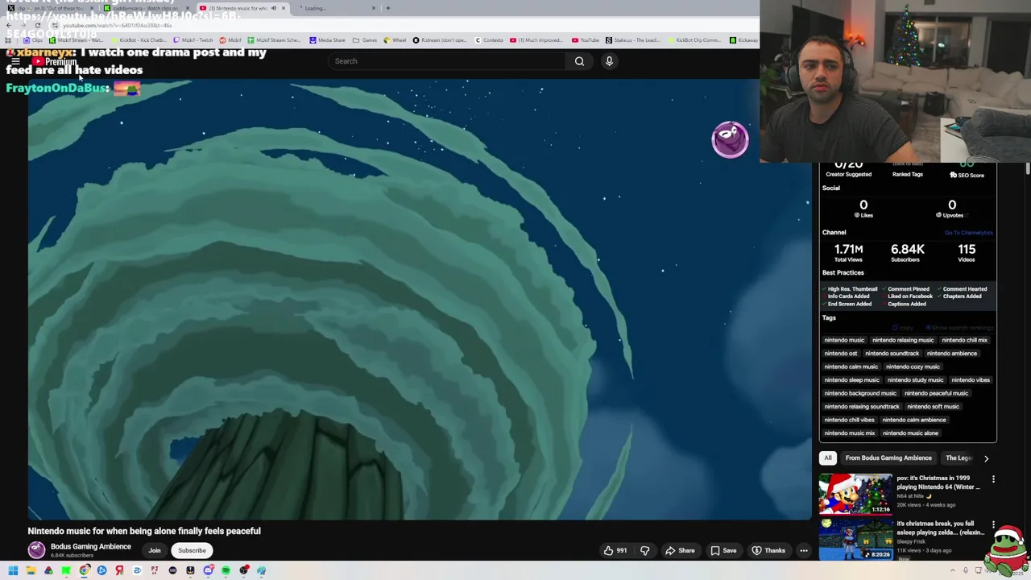Image resolution: width=1031 pixels, height=580 pixels.
Task: Close the Loading browser tab
Action: point(373,8)
